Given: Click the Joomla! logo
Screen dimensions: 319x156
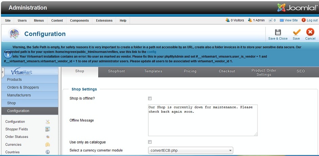Looking at the screenshot, I should click(297, 7).
